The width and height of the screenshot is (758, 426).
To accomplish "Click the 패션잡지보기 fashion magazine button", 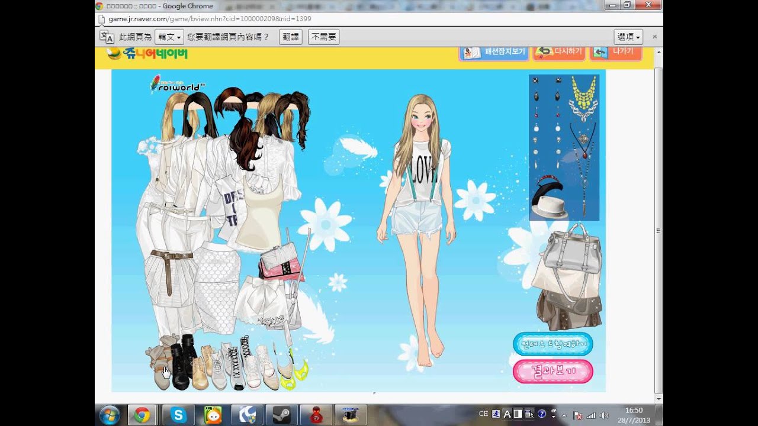I will (494, 52).
